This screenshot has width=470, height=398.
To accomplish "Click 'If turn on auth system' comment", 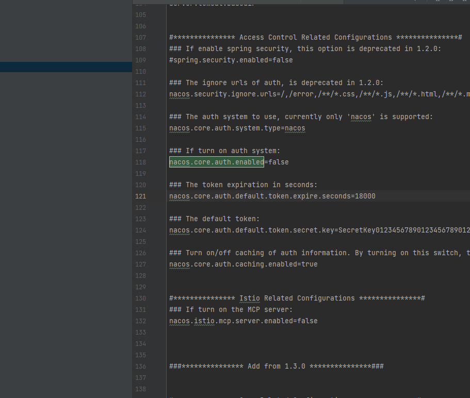I will (224, 151).
